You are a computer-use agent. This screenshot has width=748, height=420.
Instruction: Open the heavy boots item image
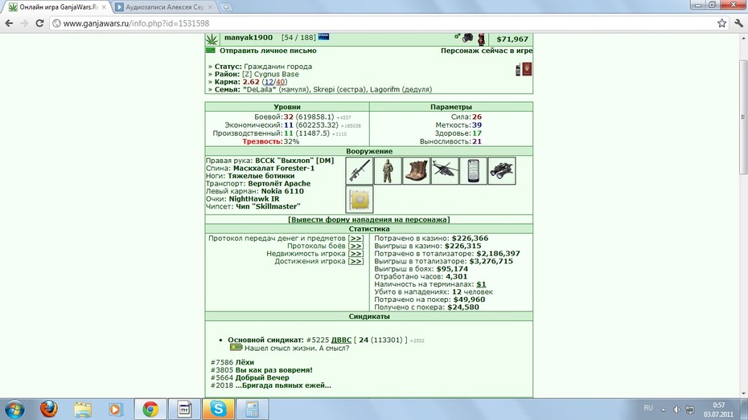[416, 170]
